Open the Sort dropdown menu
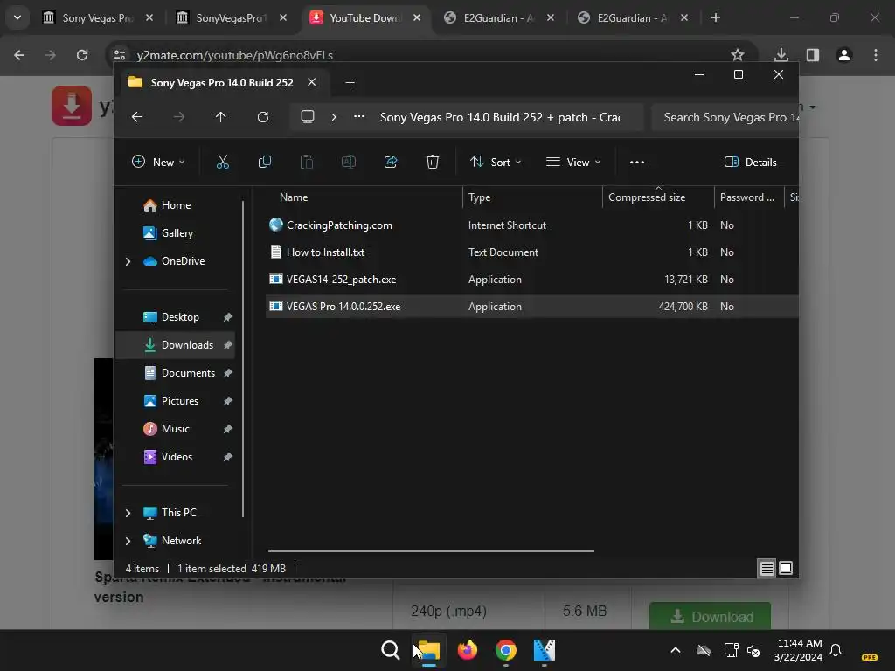The width and height of the screenshot is (895, 671). [x=496, y=162]
